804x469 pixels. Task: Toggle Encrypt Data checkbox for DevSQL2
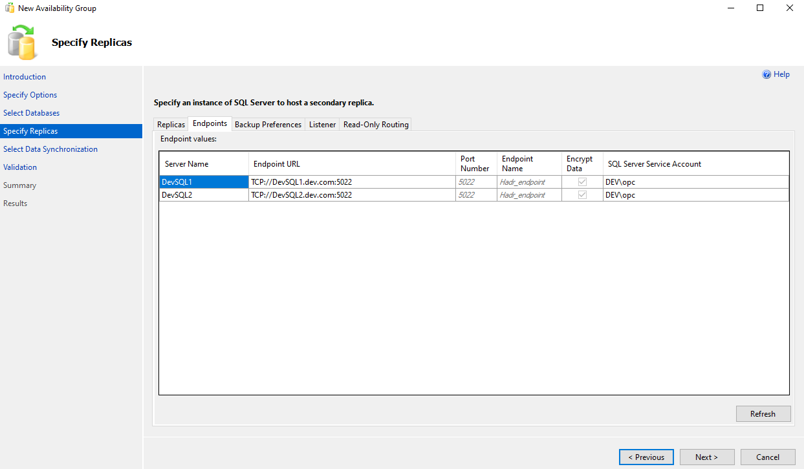(x=582, y=195)
